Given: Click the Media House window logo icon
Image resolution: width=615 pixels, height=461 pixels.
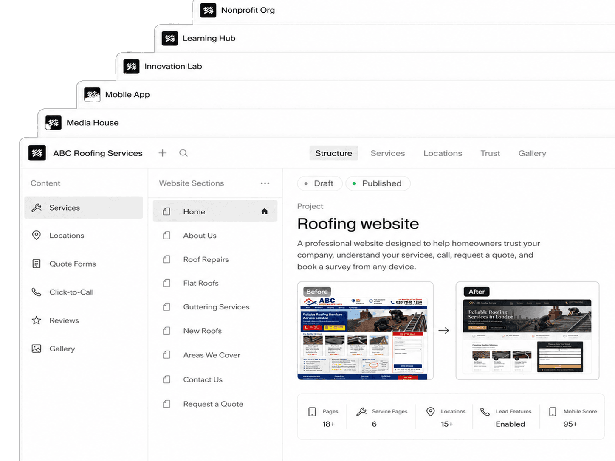Looking at the screenshot, I should point(54,123).
